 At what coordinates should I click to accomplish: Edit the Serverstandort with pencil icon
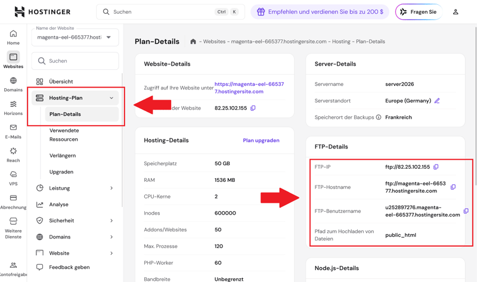tap(437, 101)
